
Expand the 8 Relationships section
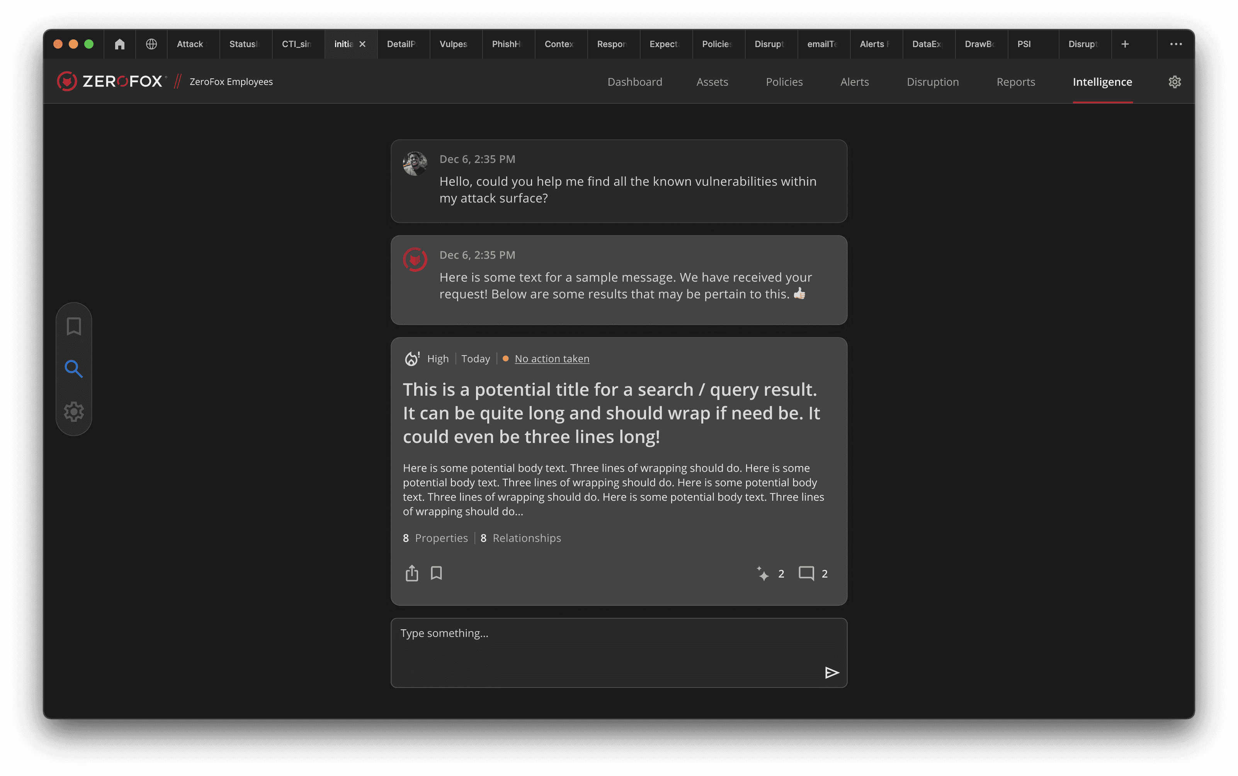(520, 538)
